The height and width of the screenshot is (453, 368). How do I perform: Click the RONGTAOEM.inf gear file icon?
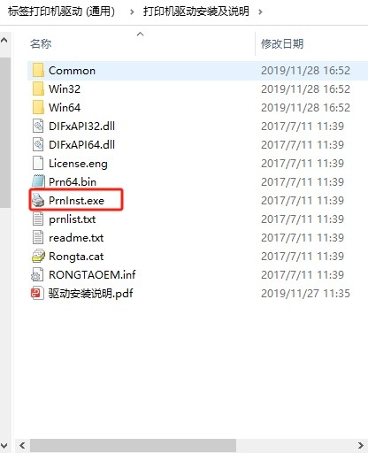(37, 274)
